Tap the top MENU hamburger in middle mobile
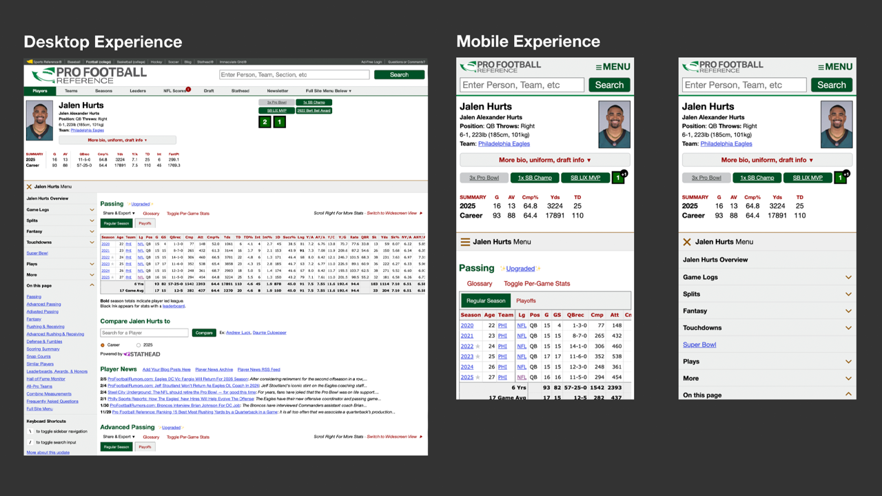Image resolution: width=882 pixels, height=496 pixels. pos(613,67)
